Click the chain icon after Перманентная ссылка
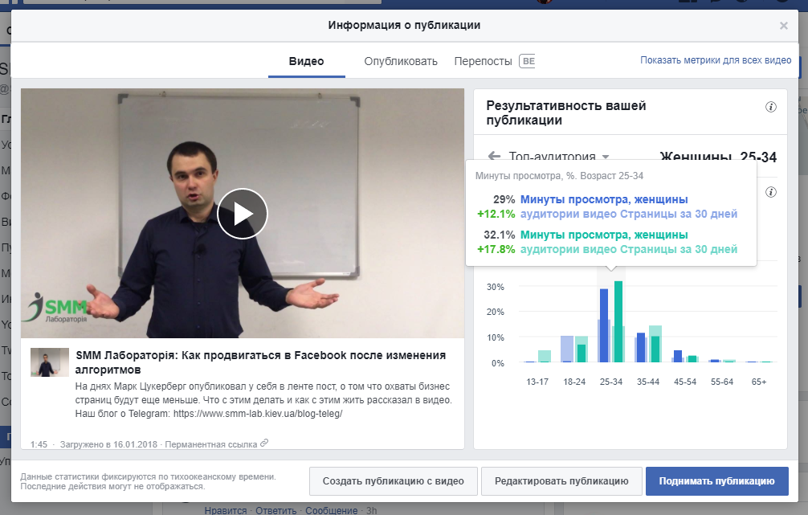 (264, 443)
